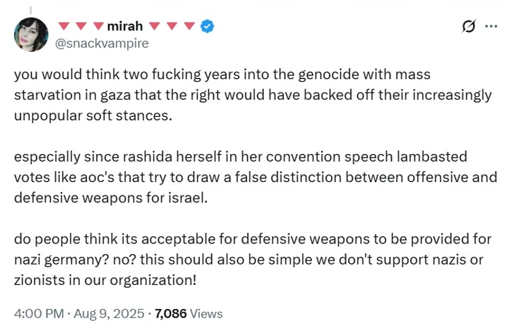Open the "mirah" display name profile link
The height and width of the screenshot is (336, 511).
coord(126,26)
